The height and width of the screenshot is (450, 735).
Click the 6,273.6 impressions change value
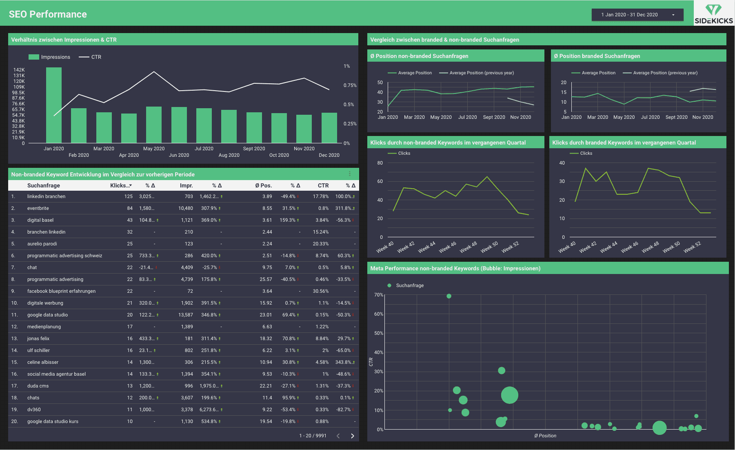[x=209, y=410]
